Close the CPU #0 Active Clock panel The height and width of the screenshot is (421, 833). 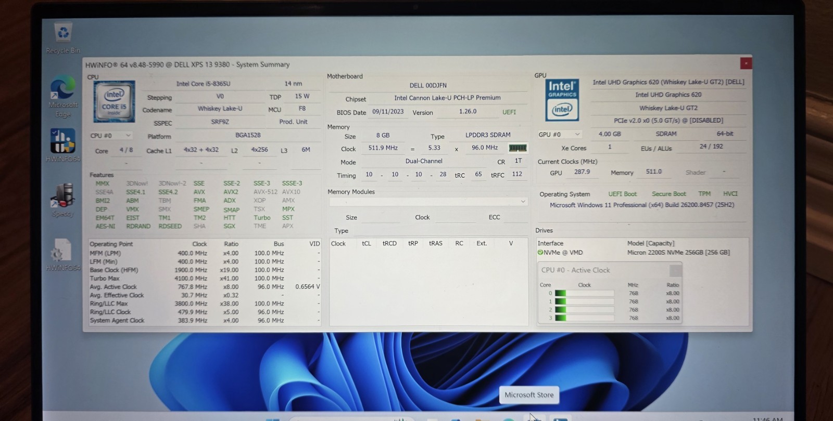(675, 270)
